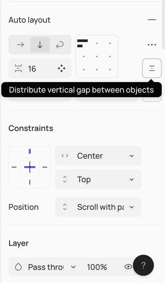This screenshot has height=283, width=165.
Task: Toggle top constraint marker in constraints box
Action: pyautogui.click(x=30, y=151)
